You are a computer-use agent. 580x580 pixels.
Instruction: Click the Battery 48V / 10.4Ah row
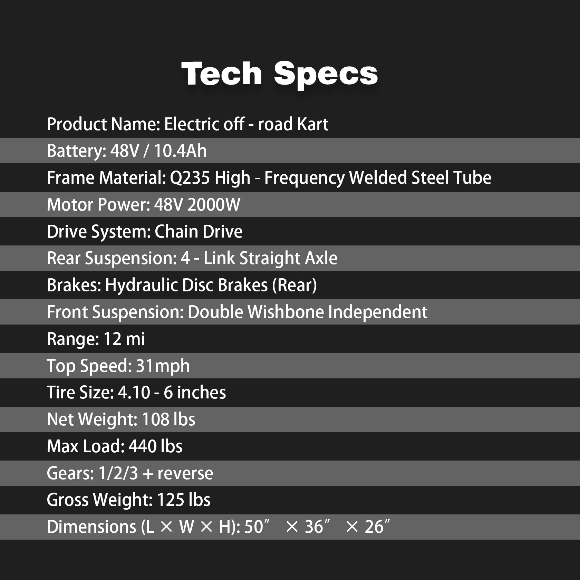(127, 151)
